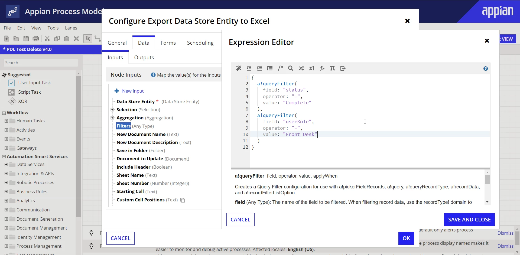This screenshot has width=520, height=255.
Task: Select the Filters input row
Action: tap(135, 126)
